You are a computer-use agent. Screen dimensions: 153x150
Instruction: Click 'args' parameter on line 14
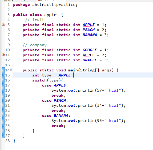pos(106,70)
